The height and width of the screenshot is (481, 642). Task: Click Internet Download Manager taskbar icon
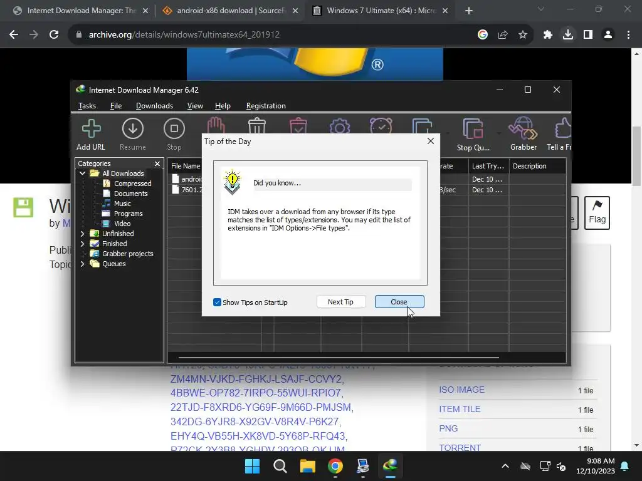[x=390, y=466]
